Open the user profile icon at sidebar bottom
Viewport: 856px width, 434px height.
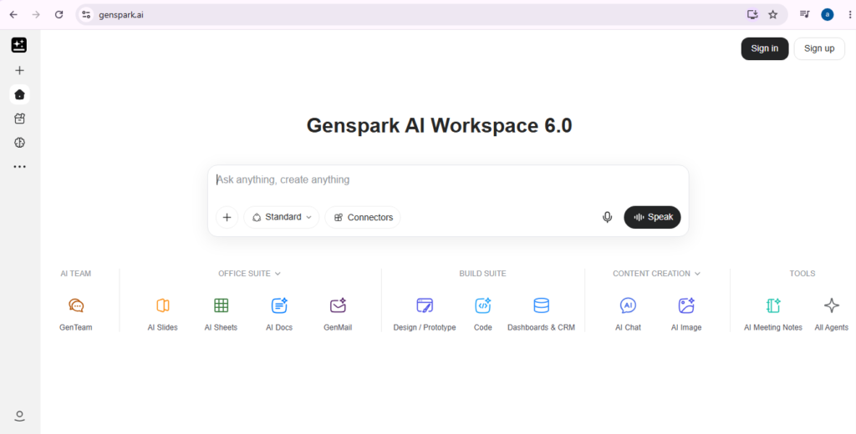(20, 416)
